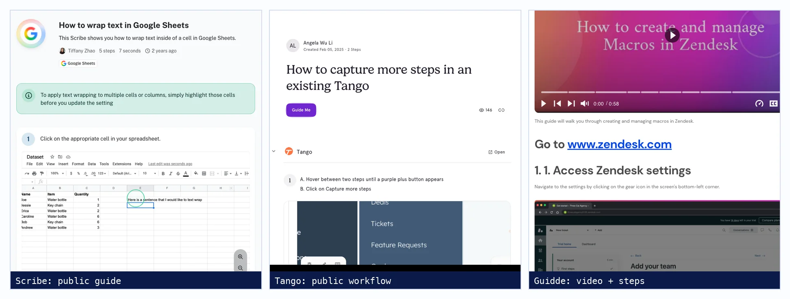The width and height of the screenshot is (790, 299).
Task: Zoom out on the Scribe screenshot
Action: click(x=240, y=268)
